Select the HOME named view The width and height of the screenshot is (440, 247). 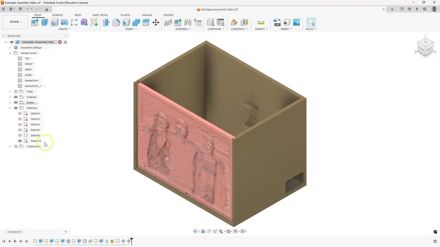[28, 75]
